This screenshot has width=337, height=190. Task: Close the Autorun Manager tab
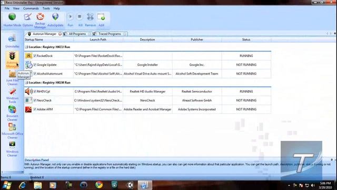[x=60, y=34]
